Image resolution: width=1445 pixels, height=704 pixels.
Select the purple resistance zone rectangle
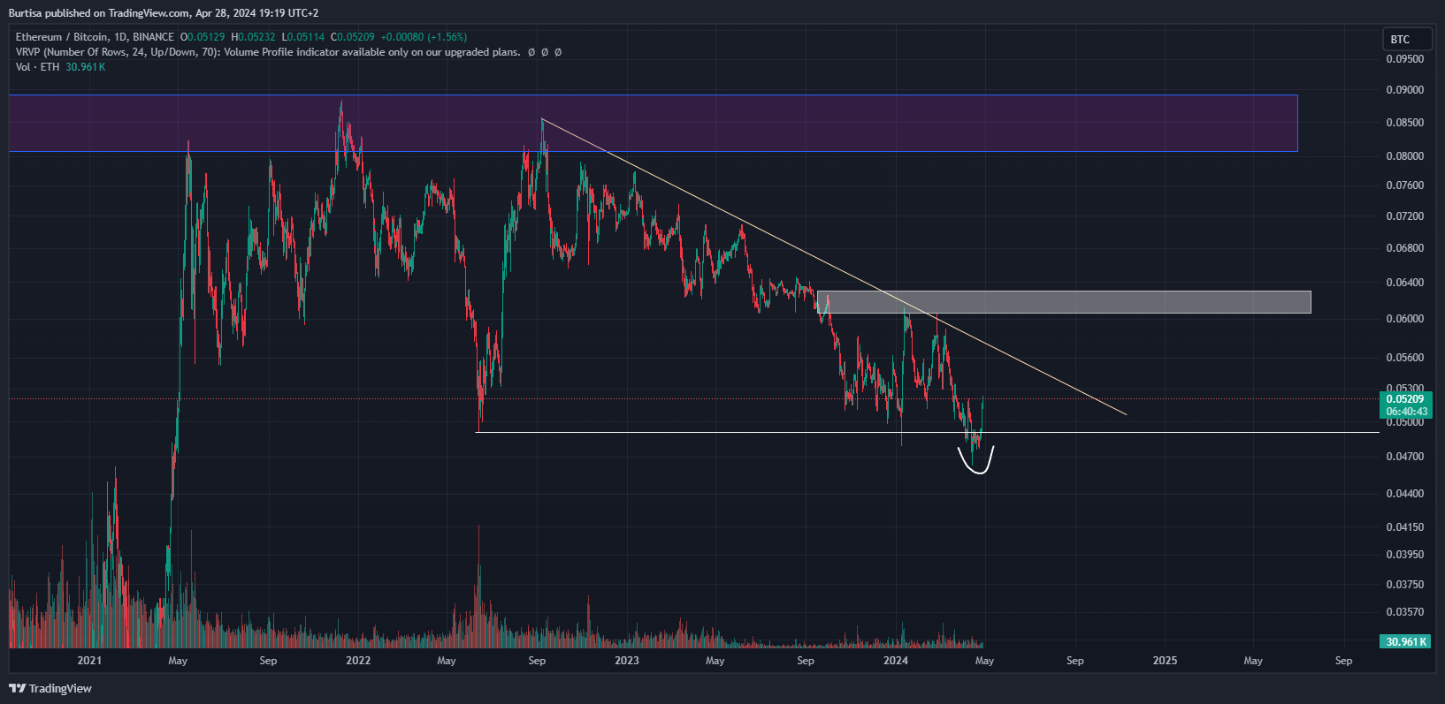[654, 123]
